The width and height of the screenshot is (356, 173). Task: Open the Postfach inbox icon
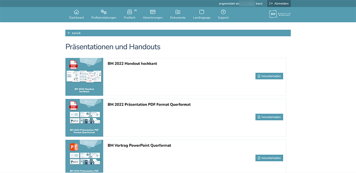[x=130, y=12]
